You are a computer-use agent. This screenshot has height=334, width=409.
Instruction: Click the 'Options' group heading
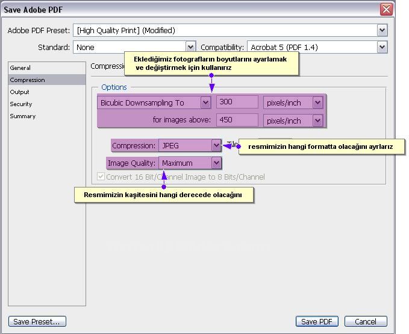tap(114, 87)
